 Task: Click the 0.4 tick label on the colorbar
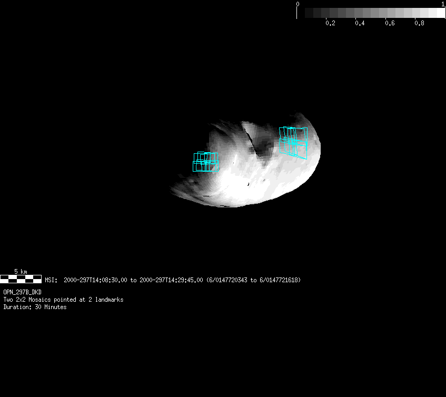click(360, 23)
